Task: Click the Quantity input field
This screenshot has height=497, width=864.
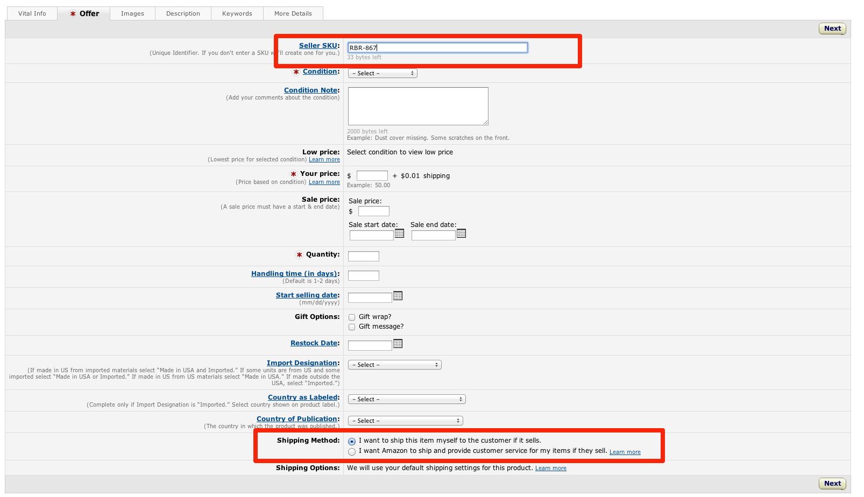Action: coord(364,257)
